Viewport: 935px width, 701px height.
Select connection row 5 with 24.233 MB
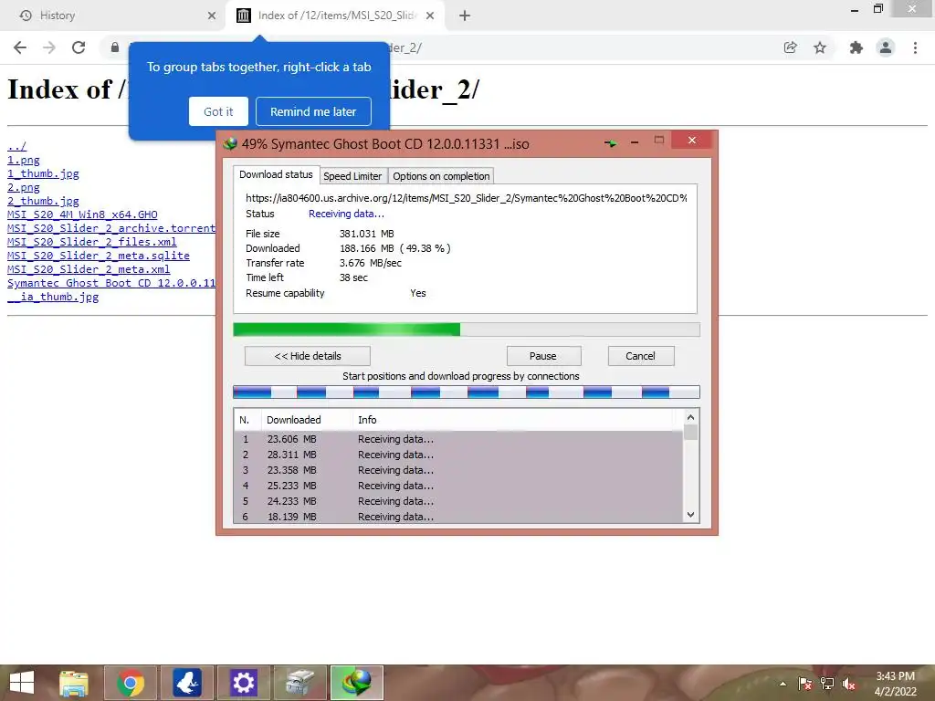(458, 501)
